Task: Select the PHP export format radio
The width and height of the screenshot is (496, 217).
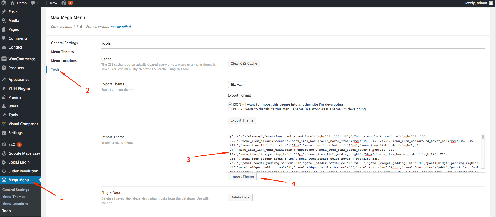Action: (230, 109)
